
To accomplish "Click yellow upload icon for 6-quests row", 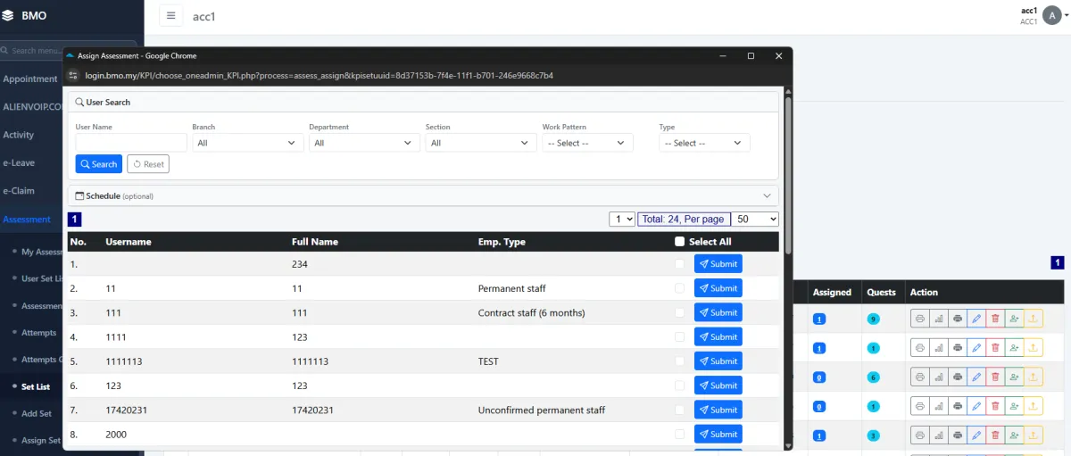I will tap(1033, 377).
